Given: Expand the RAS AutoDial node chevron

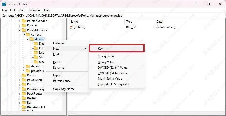Looking at the screenshot, I should click(x=19, y=107).
